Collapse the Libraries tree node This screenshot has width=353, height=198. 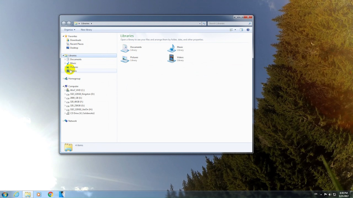pyautogui.click(x=63, y=56)
